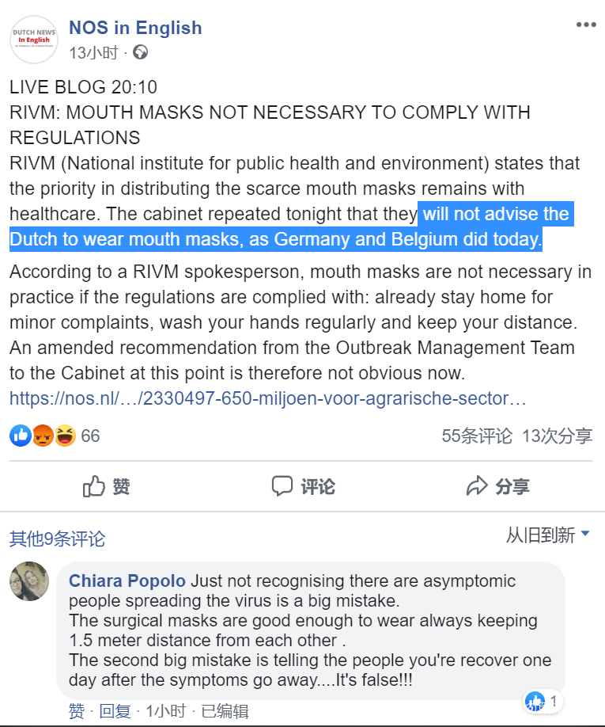The height and width of the screenshot is (727, 605).
Task: Click the 13小时 post timestamp
Action: [93, 53]
